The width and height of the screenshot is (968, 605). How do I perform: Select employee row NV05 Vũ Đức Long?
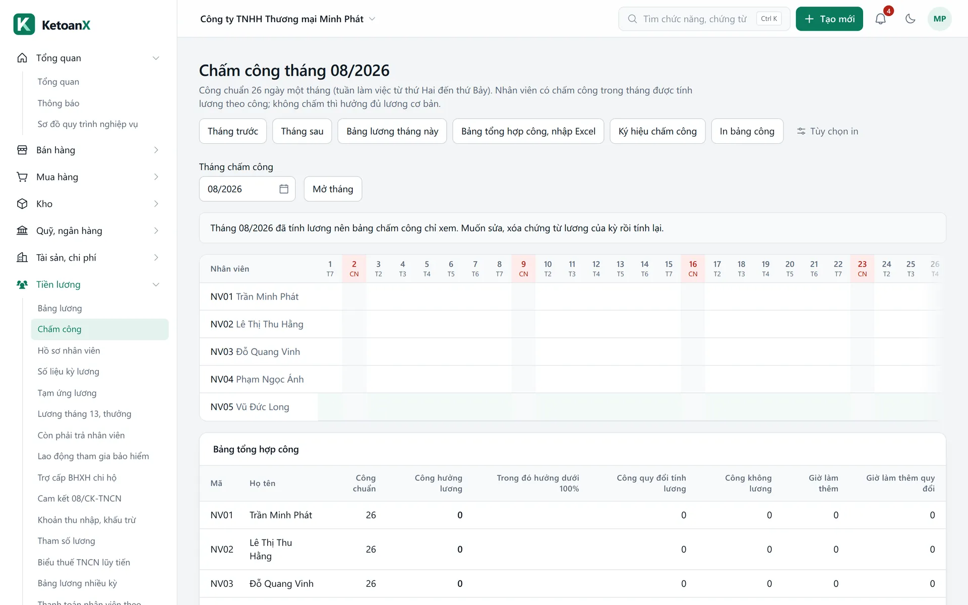[573, 407]
